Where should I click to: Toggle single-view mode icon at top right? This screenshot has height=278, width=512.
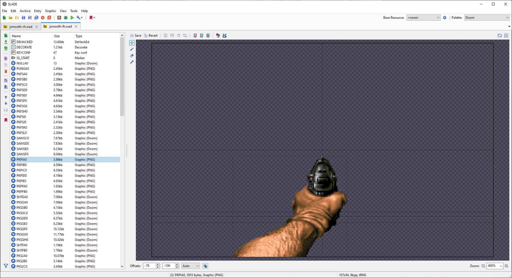[x=500, y=36]
